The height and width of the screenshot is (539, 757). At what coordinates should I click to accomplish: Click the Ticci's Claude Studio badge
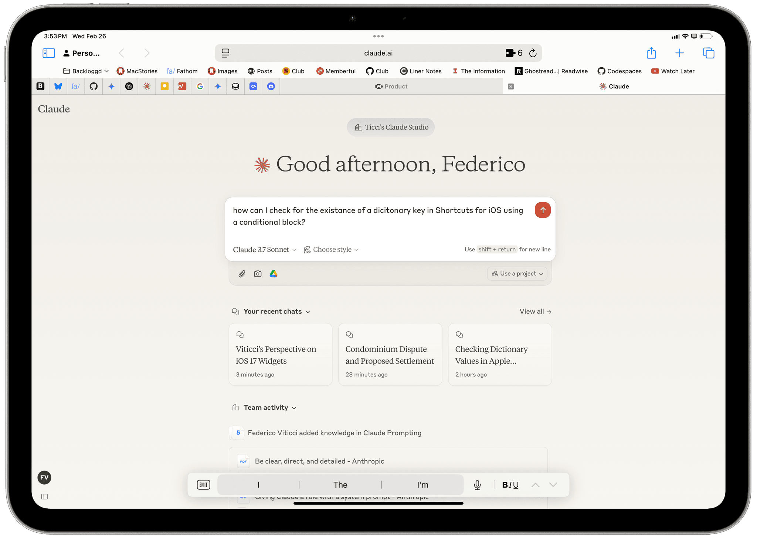pos(391,128)
